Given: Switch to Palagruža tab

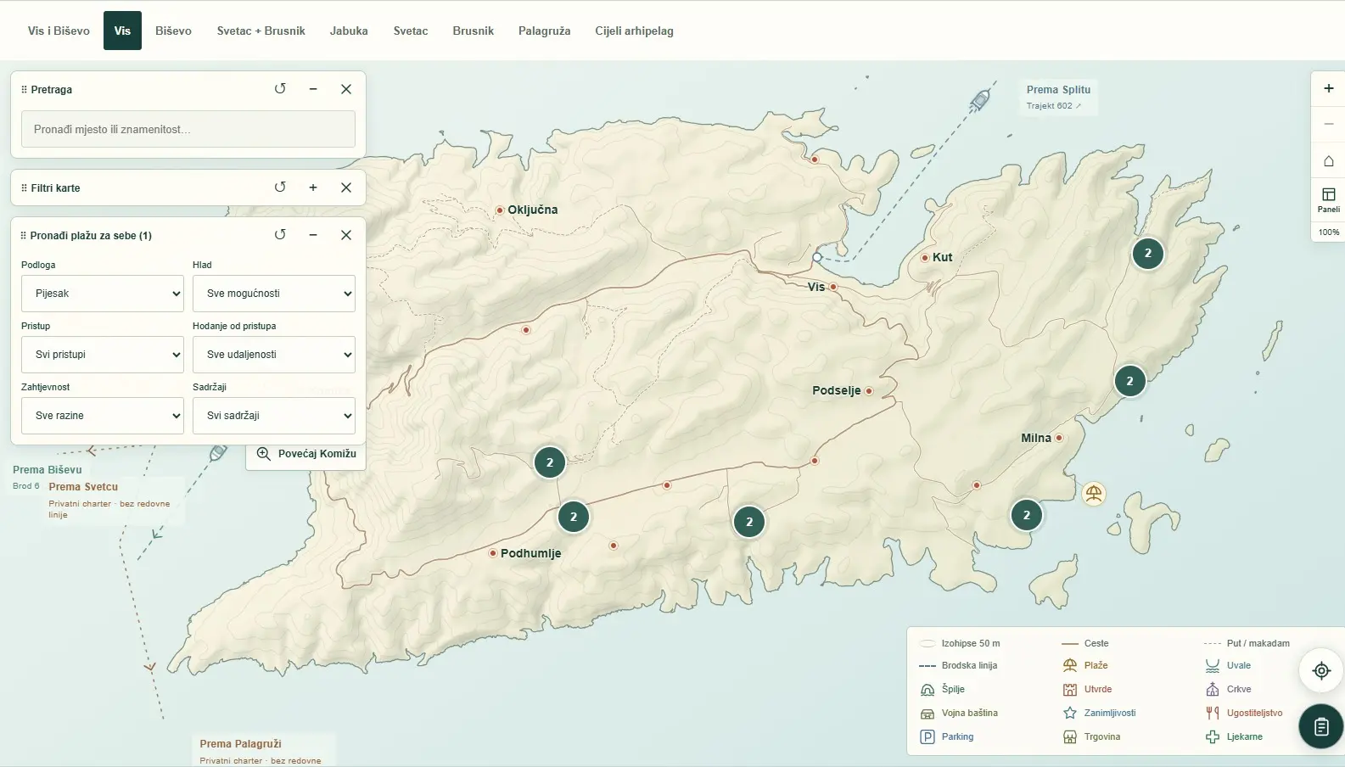Looking at the screenshot, I should click(x=544, y=31).
